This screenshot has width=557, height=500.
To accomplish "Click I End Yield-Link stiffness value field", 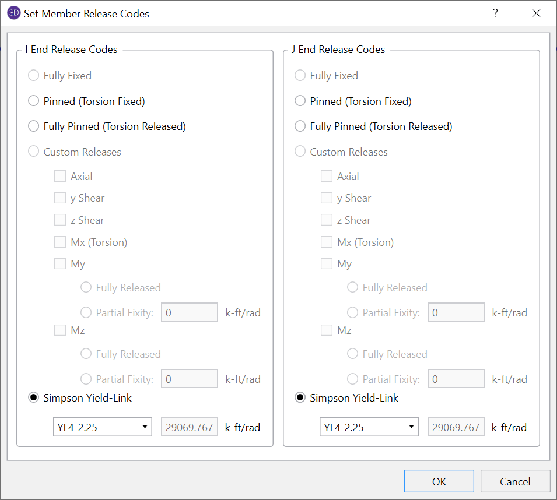I will coord(190,427).
